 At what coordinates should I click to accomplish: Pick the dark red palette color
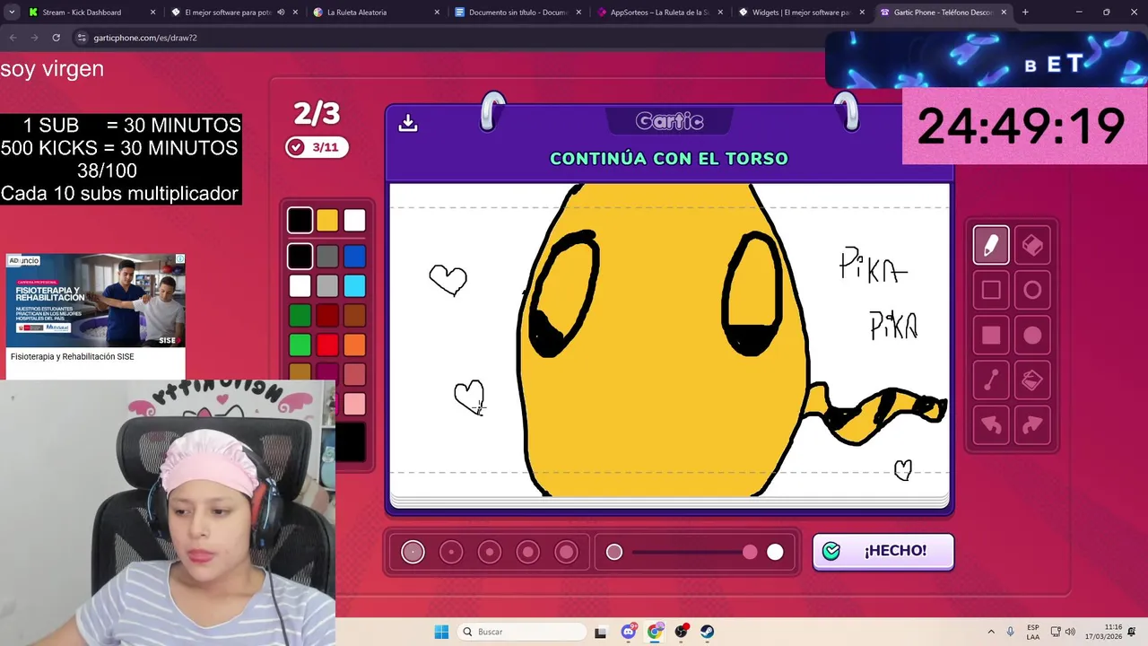click(x=327, y=315)
